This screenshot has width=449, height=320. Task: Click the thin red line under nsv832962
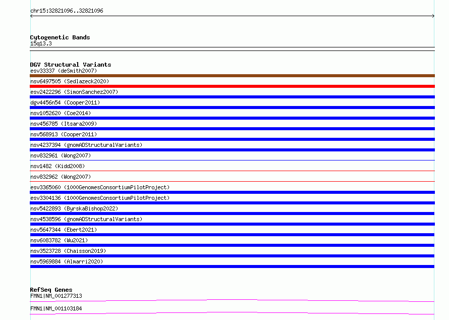click(232, 181)
